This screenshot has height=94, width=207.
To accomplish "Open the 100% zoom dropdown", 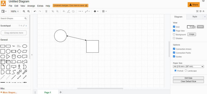I will click(15, 11).
